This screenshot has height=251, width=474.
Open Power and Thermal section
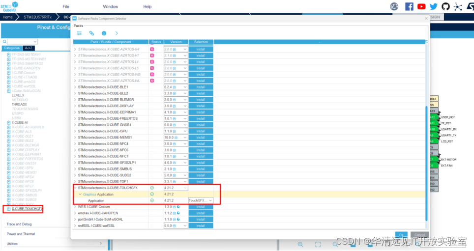[x=21, y=234]
